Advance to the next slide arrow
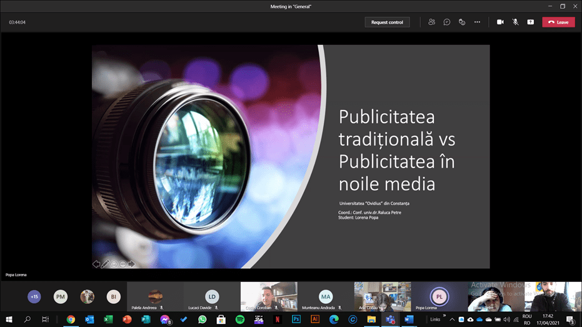The height and width of the screenshot is (327, 582). tap(131, 264)
